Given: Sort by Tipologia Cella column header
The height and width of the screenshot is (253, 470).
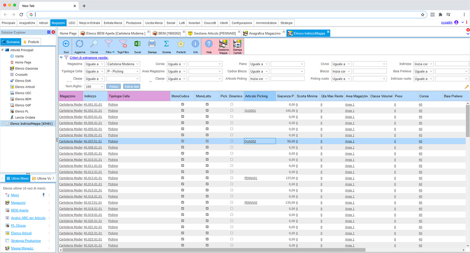Looking at the screenshot, I should (x=139, y=96).
